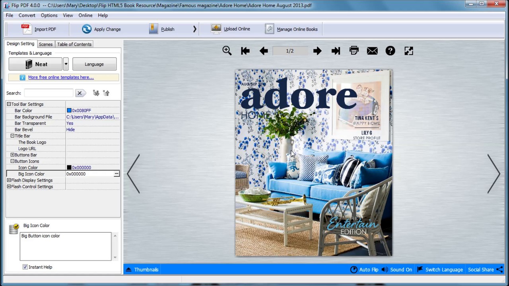Flip to next page with right chevron
This screenshot has height=286, width=509.
494,174
